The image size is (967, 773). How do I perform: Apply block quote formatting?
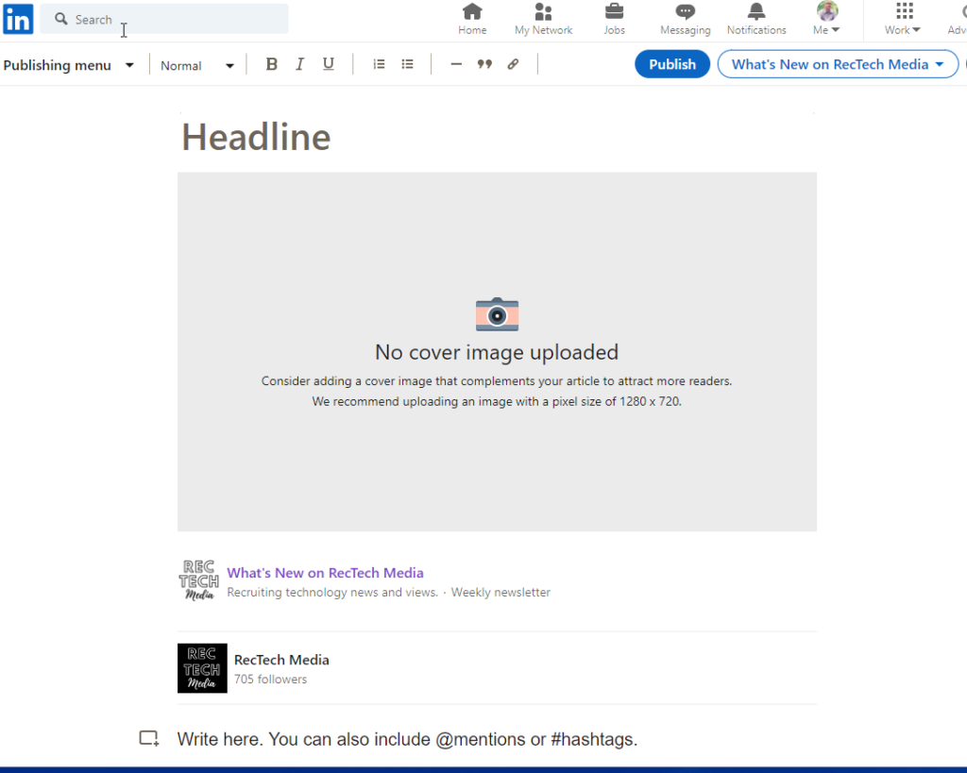tap(484, 64)
